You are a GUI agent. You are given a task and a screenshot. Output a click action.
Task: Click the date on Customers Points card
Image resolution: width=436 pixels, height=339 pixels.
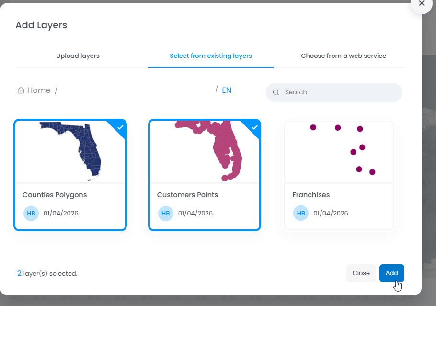coord(195,214)
